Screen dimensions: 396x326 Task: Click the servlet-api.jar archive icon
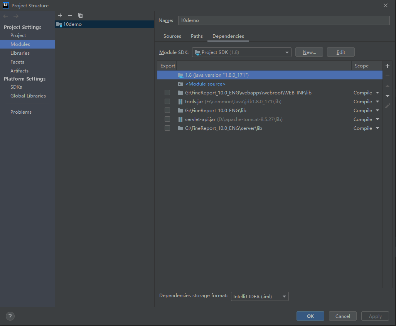point(180,119)
